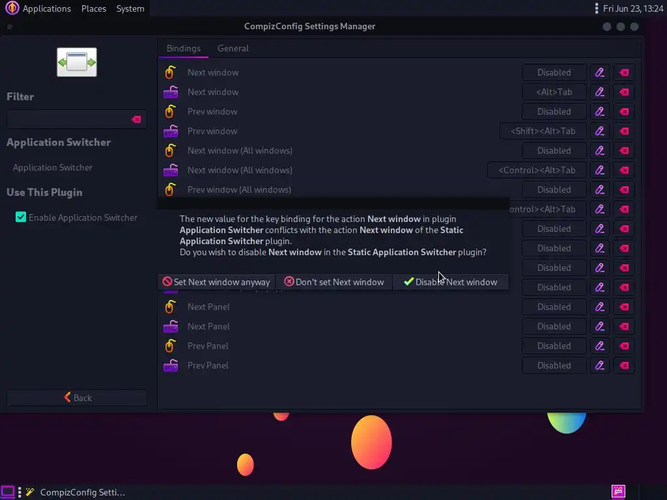The image size is (667, 500).
Task: Choose Don't set Next window
Action: coord(334,282)
